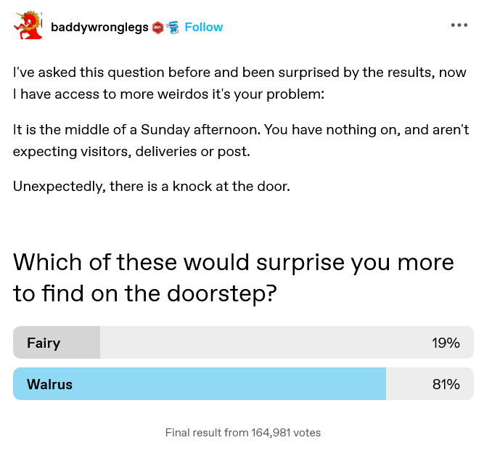Viewport: 484px width, 456px height.
Task: Click the red unicorn avatar
Action: pyautogui.click(x=27, y=26)
